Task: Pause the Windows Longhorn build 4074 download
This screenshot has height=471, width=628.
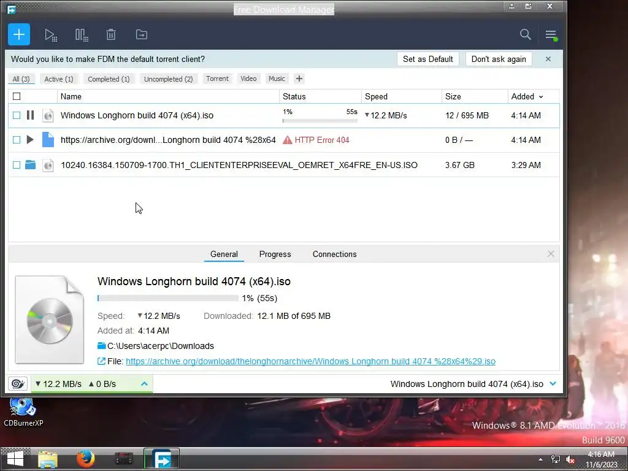Action: point(30,115)
